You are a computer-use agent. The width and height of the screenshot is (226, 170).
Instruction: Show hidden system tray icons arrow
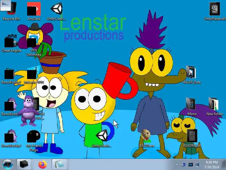[177, 165]
